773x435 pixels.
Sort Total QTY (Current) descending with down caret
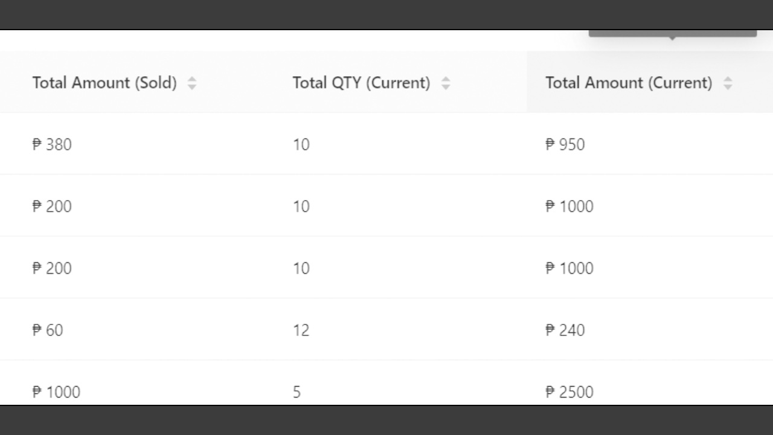[x=446, y=87]
